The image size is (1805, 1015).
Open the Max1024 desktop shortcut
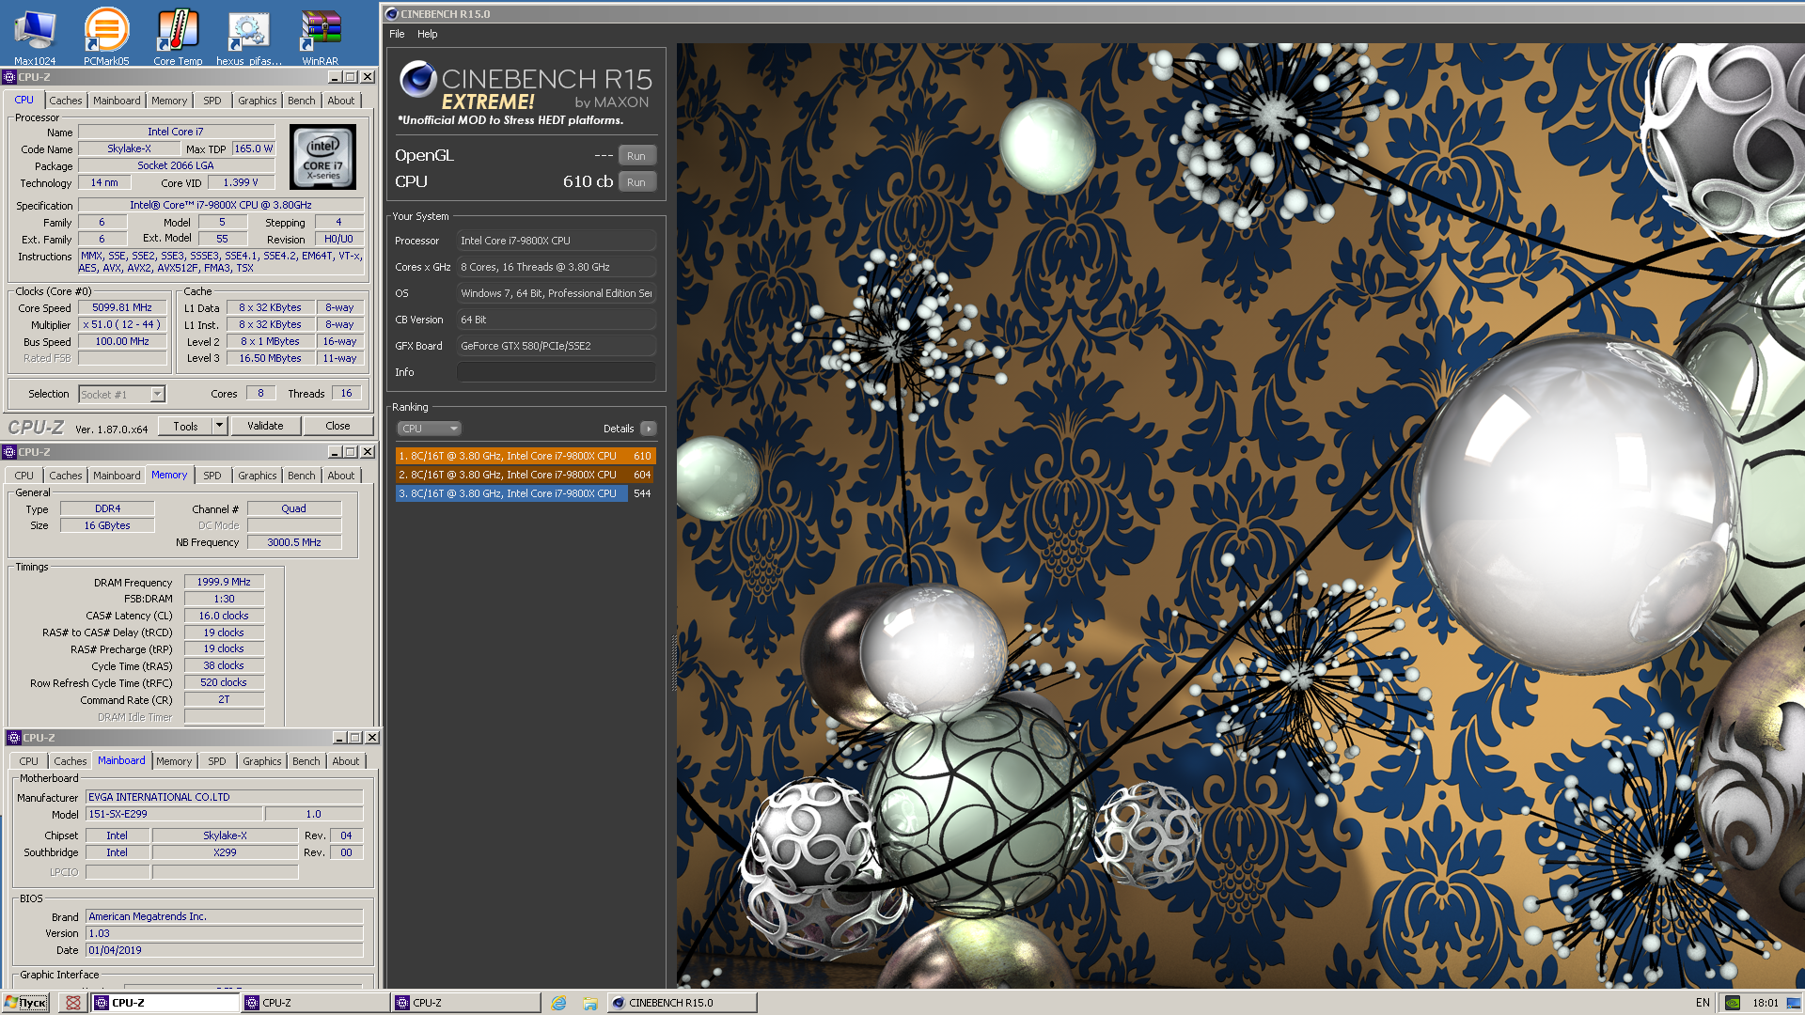tap(35, 36)
